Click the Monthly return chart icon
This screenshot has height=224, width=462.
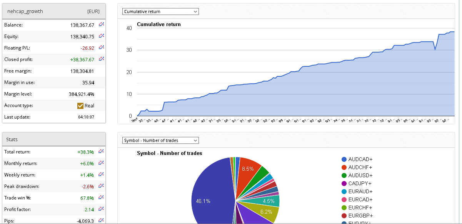click(x=101, y=163)
